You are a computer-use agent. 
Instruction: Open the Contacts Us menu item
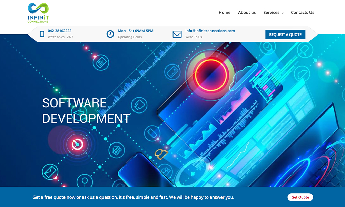click(302, 12)
